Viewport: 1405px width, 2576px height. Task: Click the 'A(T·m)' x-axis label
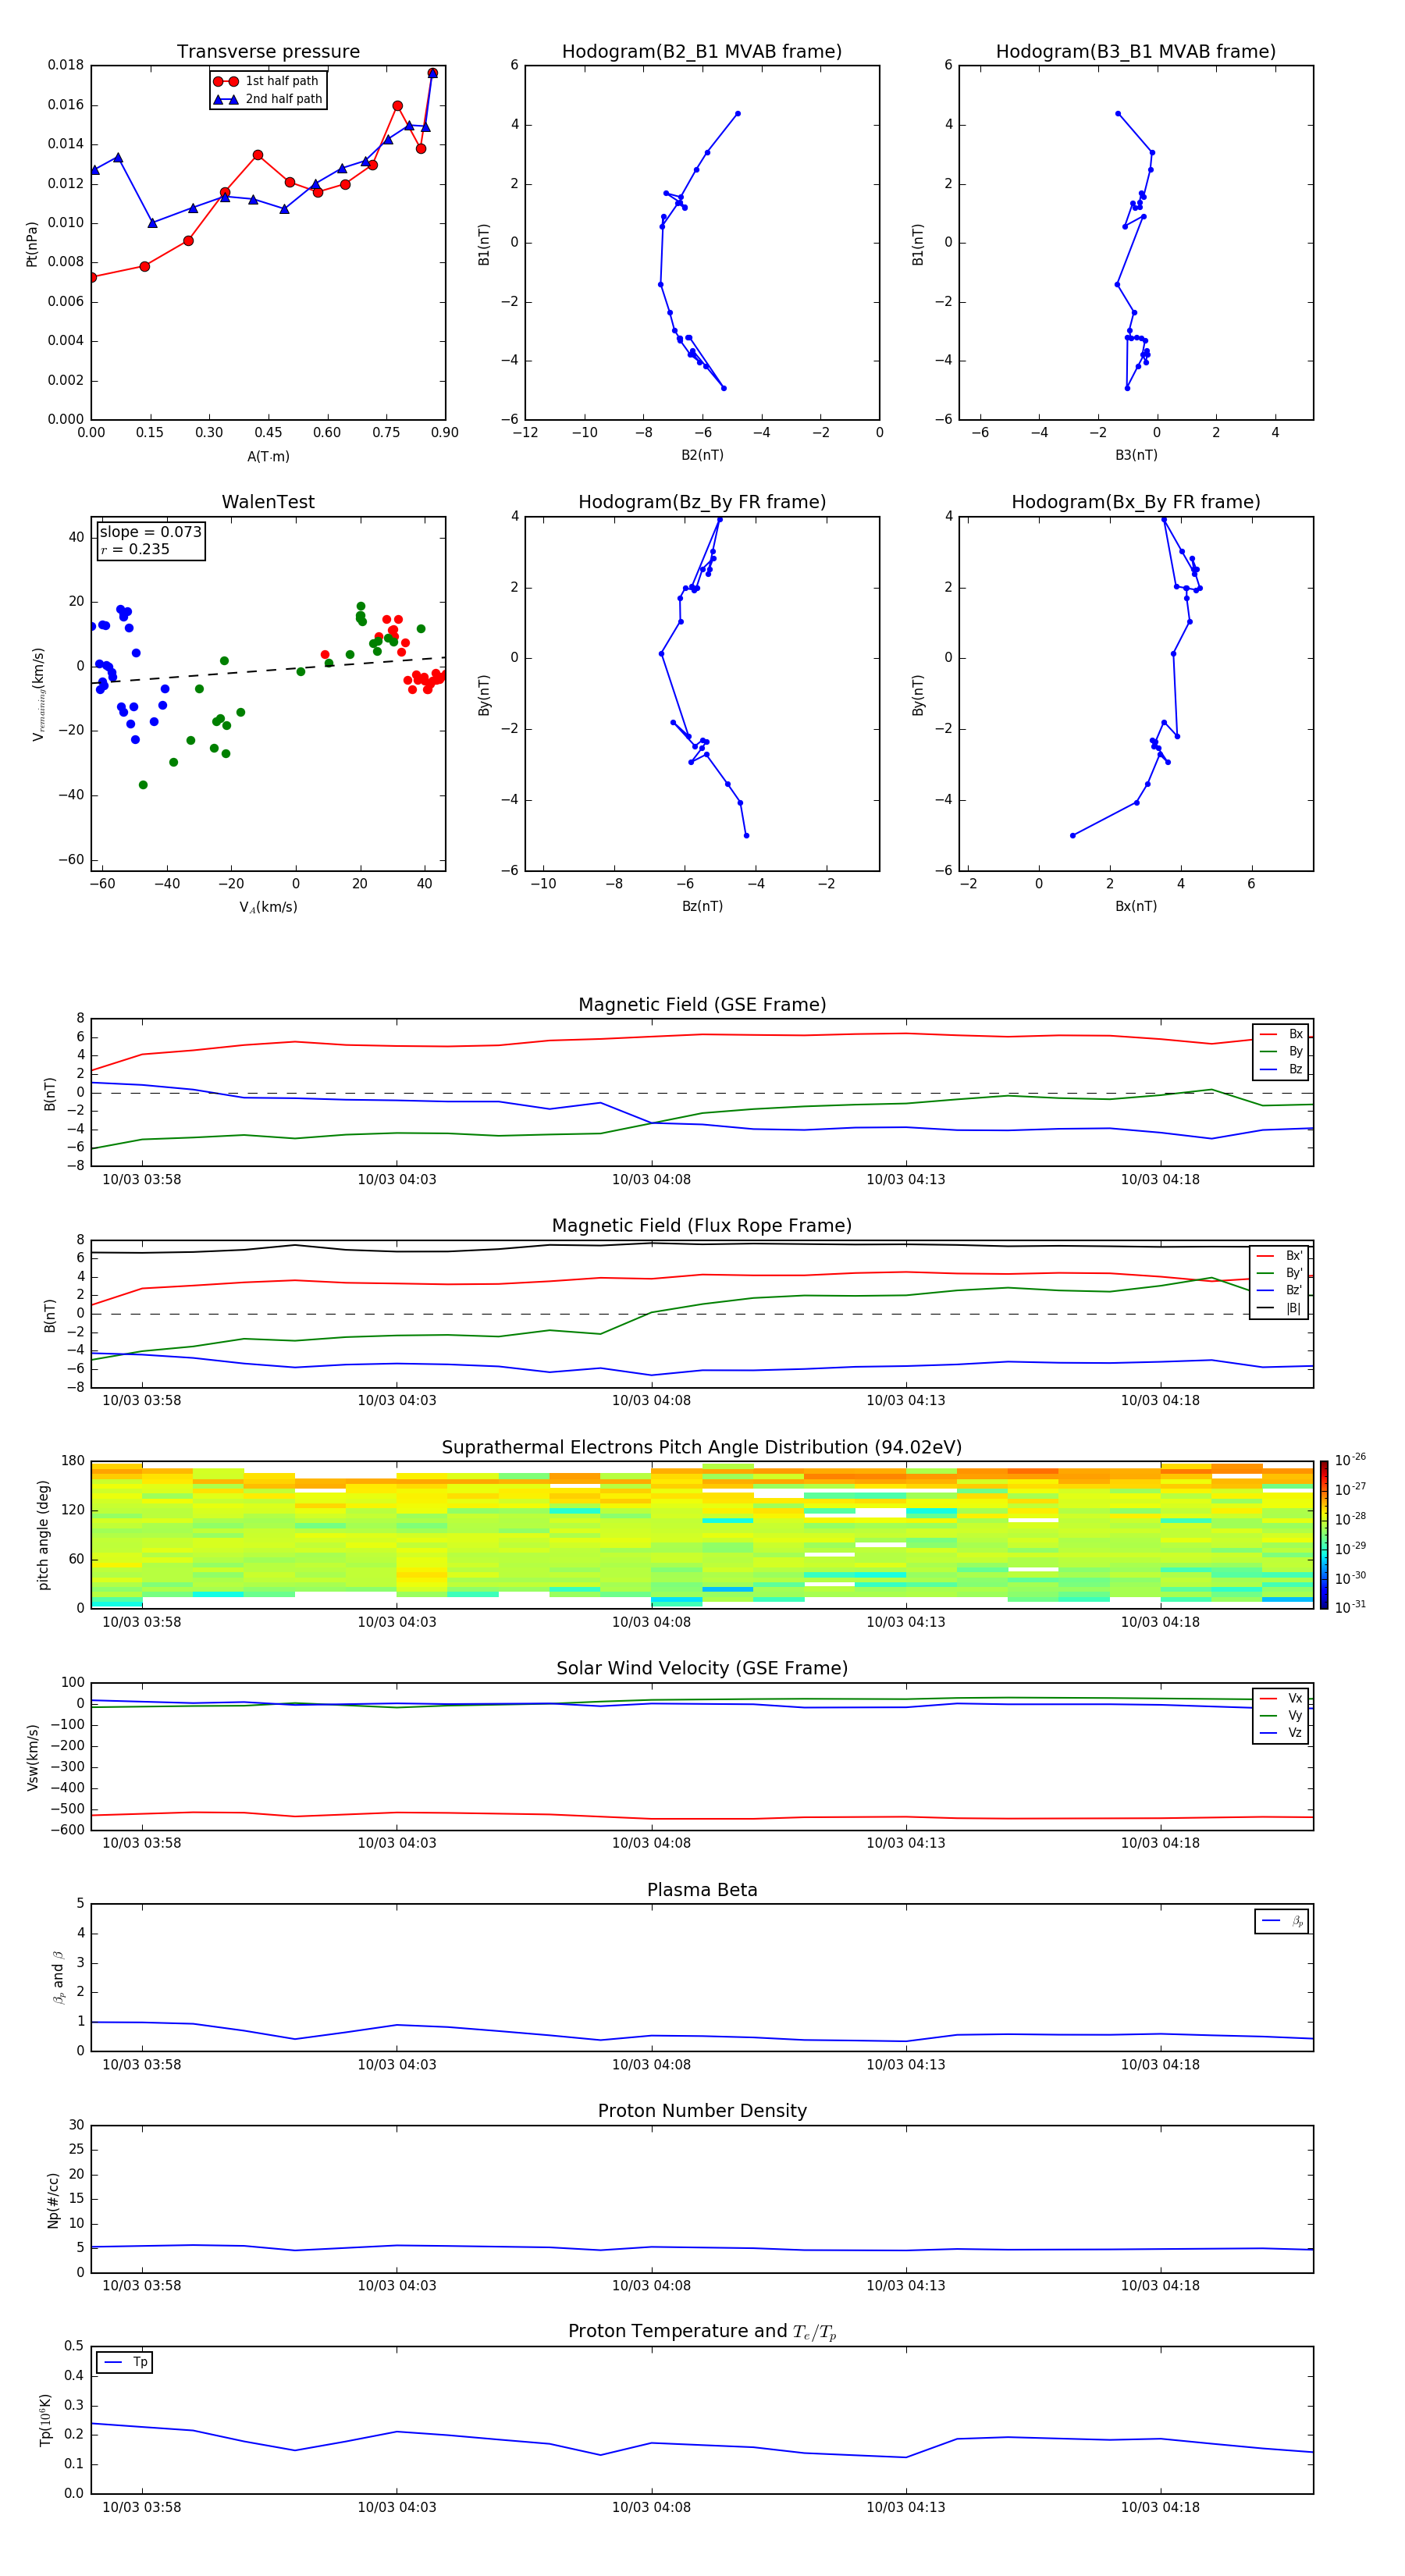click(268, 457)
